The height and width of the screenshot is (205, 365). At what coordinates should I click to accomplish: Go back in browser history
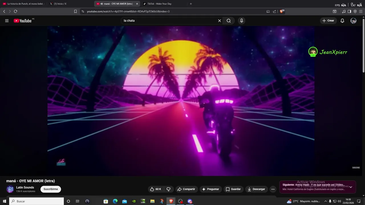click(x=4, y=11)
